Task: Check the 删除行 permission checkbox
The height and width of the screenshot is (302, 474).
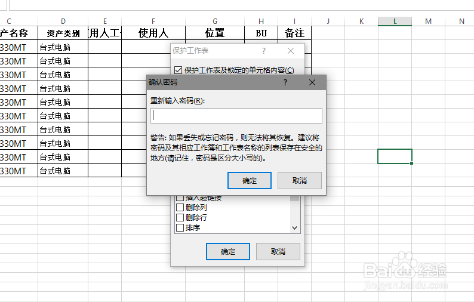Action: pyautogui.click(x=180, y=217)
